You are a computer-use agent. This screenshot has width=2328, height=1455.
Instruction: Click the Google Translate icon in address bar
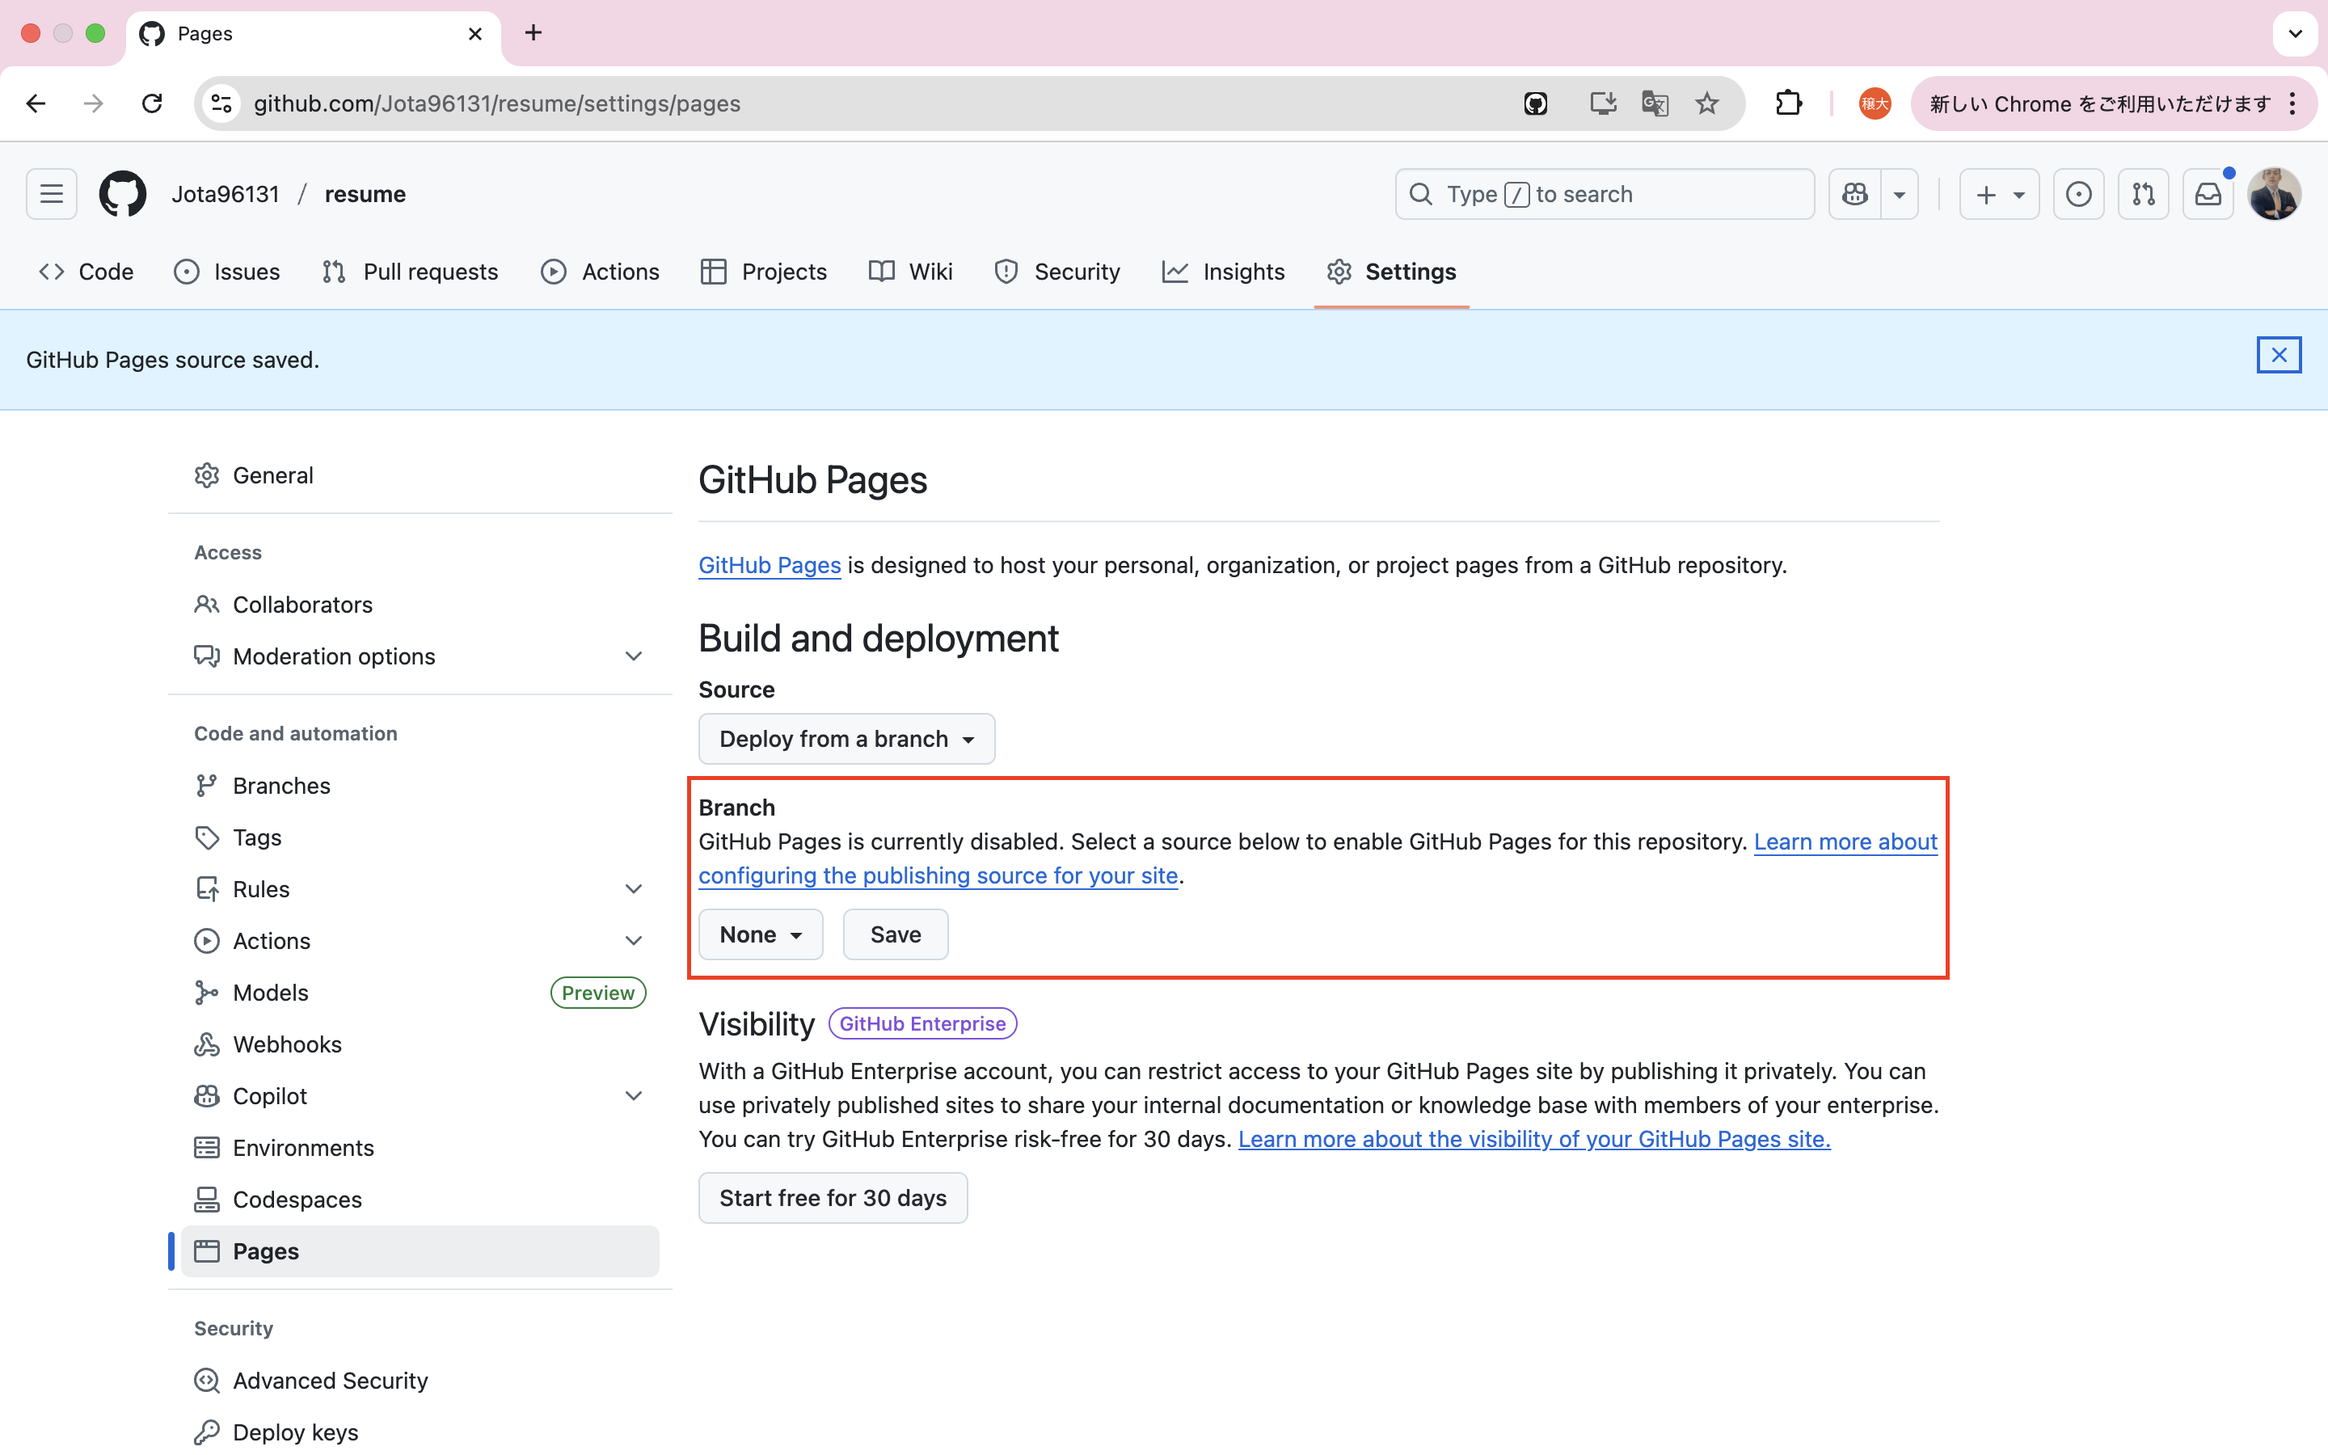coord(1655,103)
